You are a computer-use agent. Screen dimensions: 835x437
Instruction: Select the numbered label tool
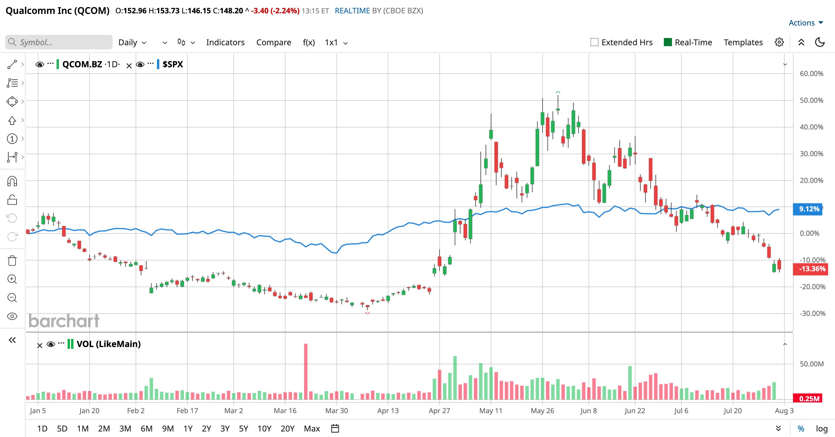point(12,139)
